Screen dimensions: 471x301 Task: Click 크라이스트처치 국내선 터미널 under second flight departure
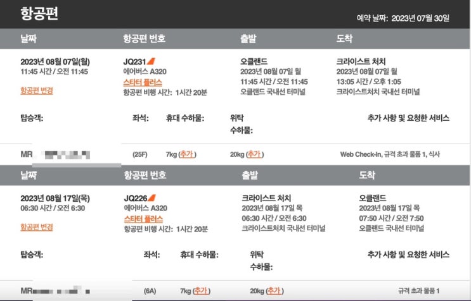click(283, 228)
